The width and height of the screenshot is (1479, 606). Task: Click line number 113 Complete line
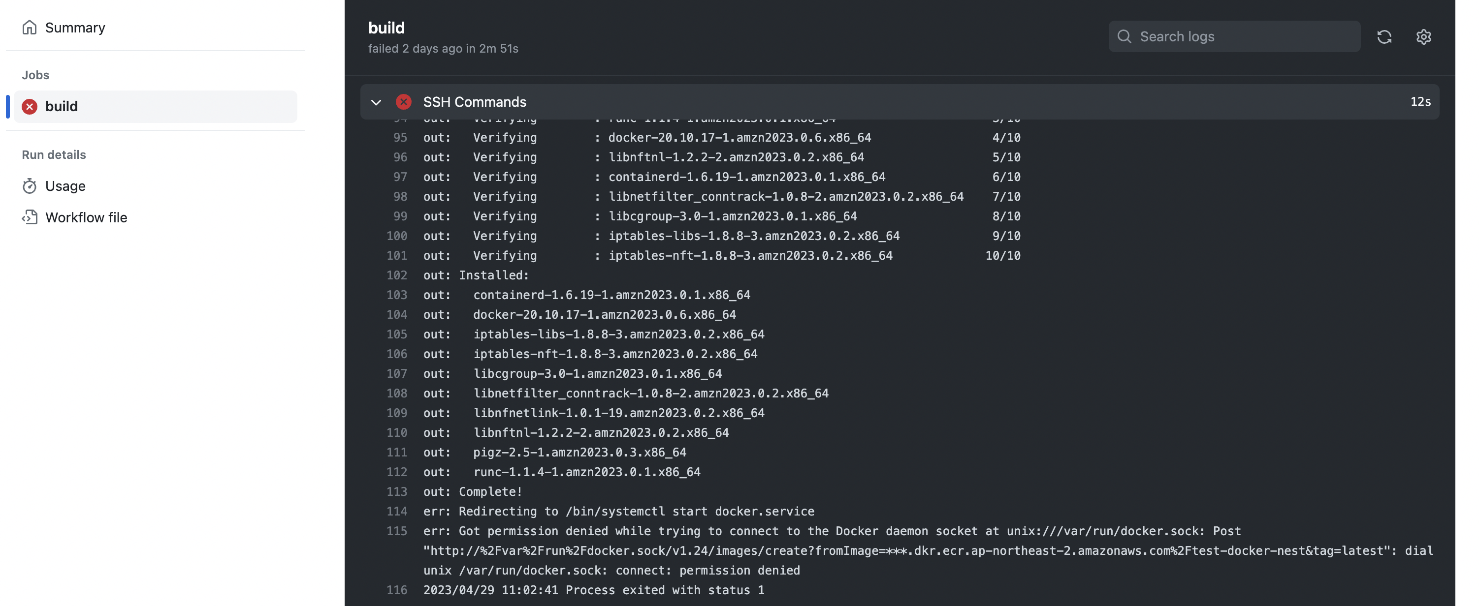[396, 492]
